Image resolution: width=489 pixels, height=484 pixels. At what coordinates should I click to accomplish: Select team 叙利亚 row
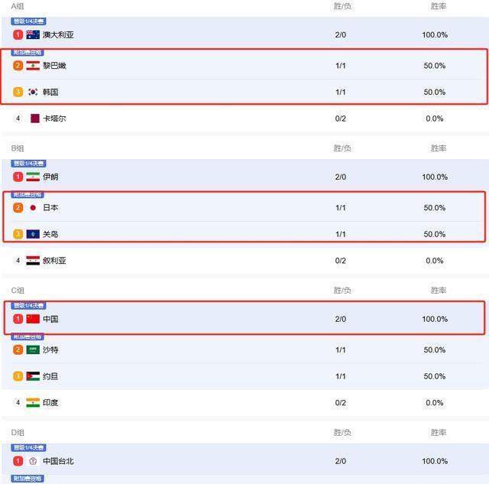54,261
